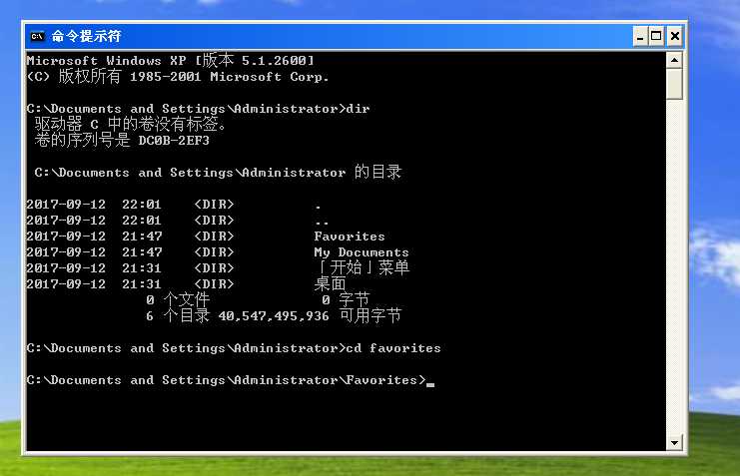
Task: Click the double dot parent directory entry
Action: [322, 223]
